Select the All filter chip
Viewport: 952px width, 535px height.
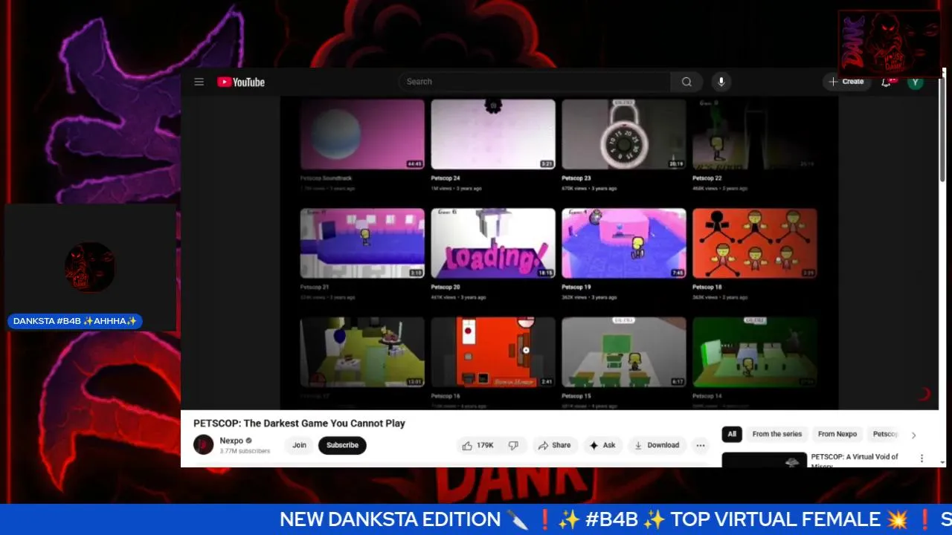click(x=732, y=434)
